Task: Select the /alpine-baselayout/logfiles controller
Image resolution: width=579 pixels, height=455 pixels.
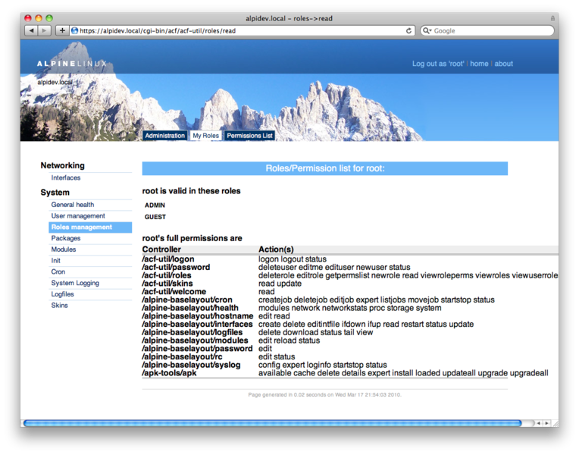Action: (x=192, y=332)
